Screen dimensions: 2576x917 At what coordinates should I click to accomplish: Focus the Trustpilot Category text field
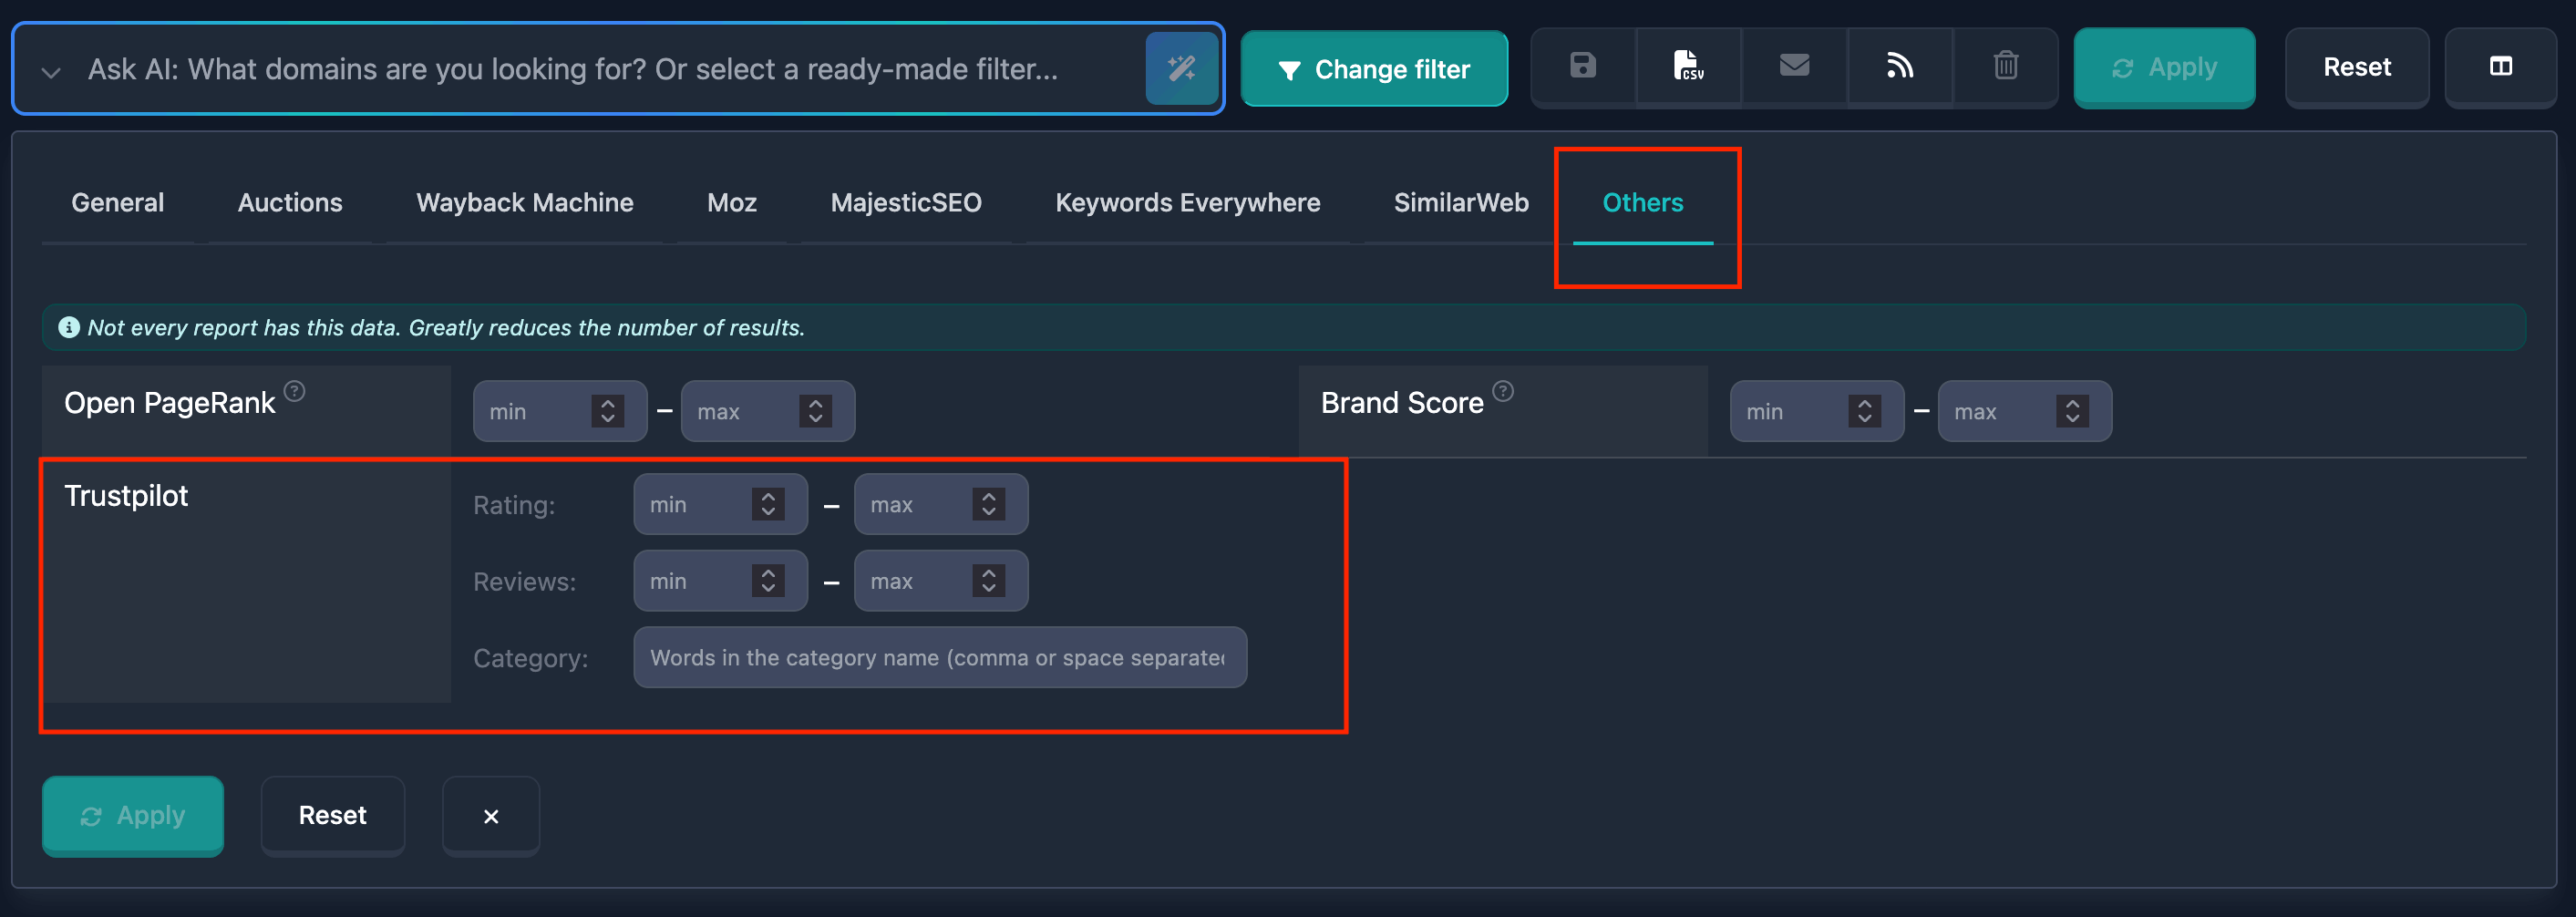[x=939, y=657]
